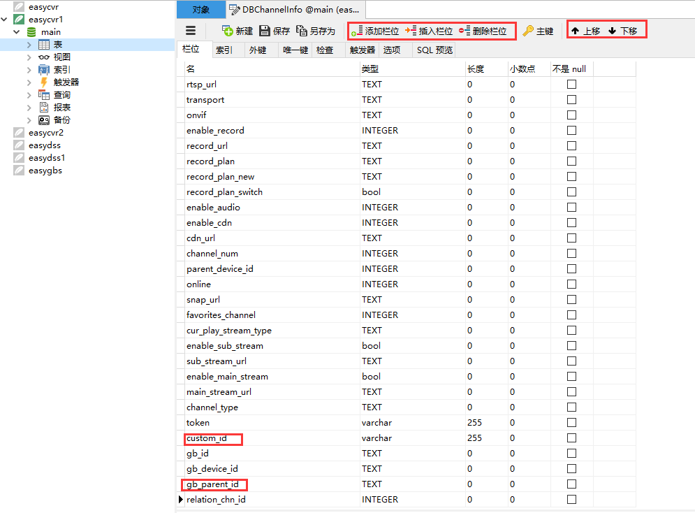Screen dimensions: 695x513
Task: Select the easycvr1 connection icon
Action: [x=19, y=20]
